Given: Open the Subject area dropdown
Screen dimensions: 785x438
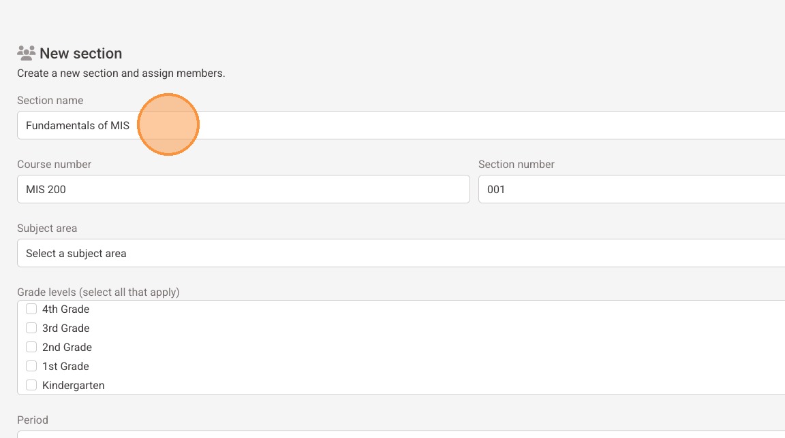Looking at the screenshot, I should [x=401, y=253].
